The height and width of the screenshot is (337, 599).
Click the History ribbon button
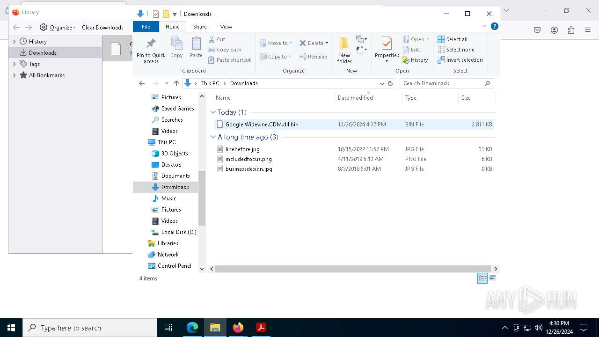415,60
